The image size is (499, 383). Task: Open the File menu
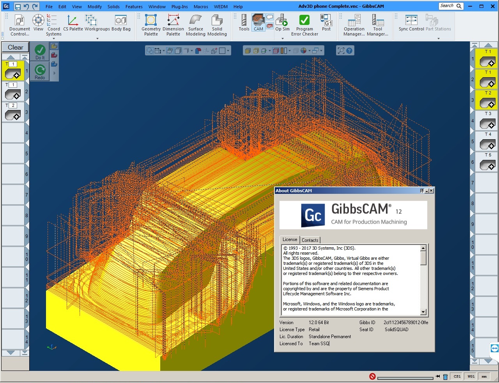pyautogui.click(x=49, y=7)
